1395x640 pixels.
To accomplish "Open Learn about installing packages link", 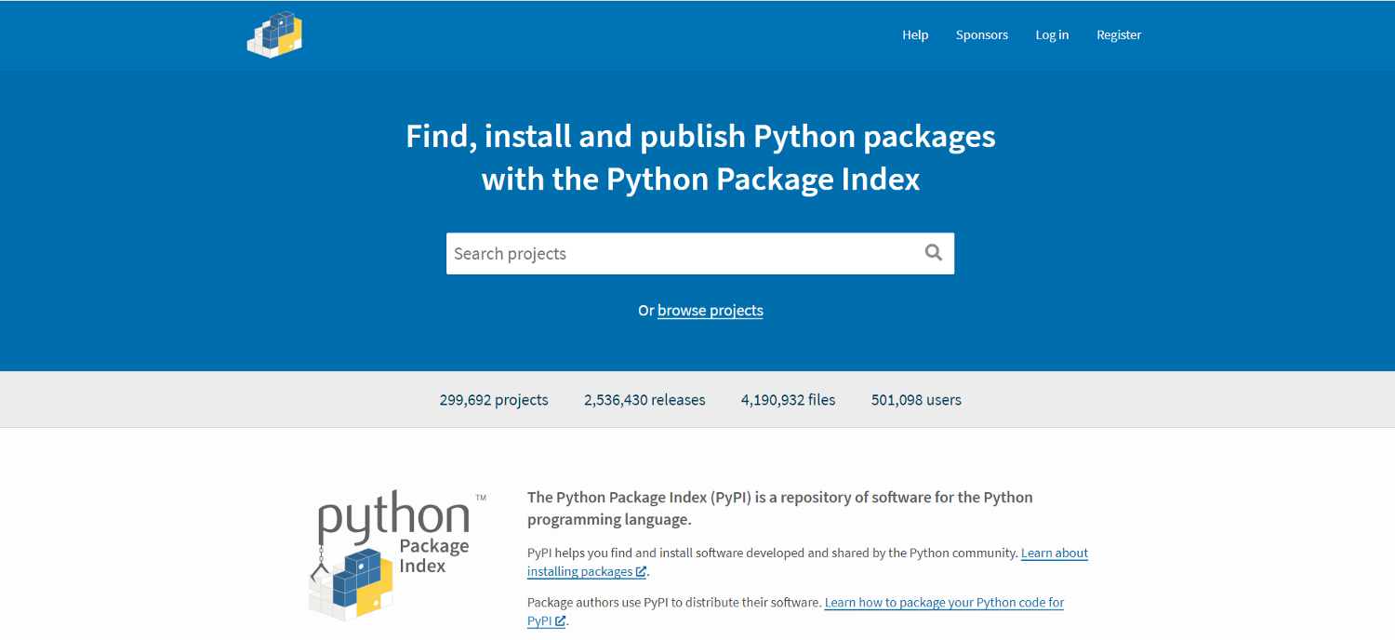I will [x=807, y=562].
